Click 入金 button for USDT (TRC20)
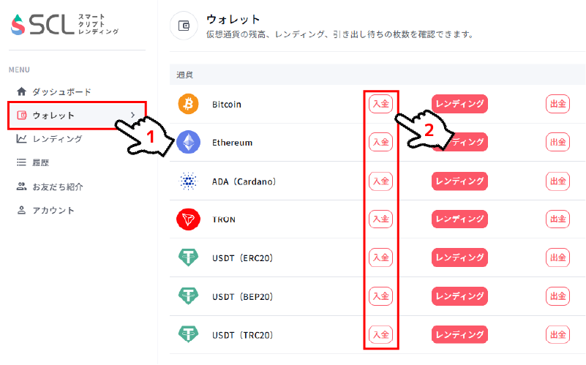This screenshot has height=365, width=586. tap(380, 334)
